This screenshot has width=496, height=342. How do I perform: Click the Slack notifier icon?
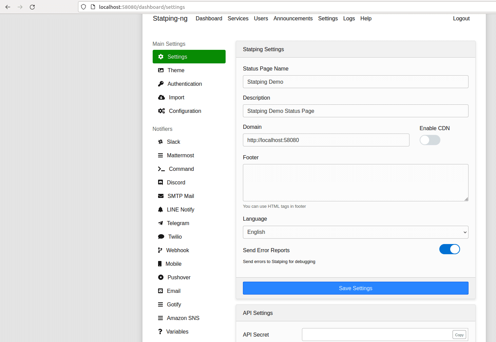click(x=160, y=142)
